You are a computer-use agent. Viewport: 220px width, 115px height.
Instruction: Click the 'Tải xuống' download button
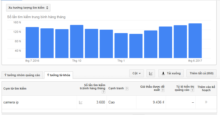[171, 74]
